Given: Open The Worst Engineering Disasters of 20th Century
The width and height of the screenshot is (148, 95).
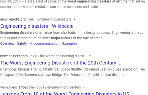Looking at the screenshot, I should coord(61,63).
